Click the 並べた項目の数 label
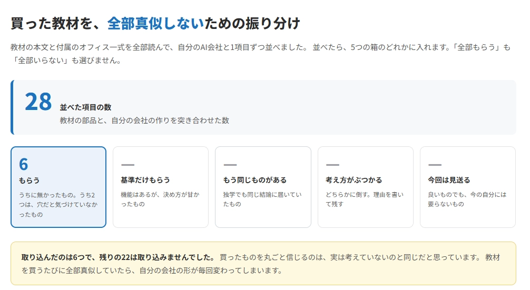Viewport: 530px width, 290px height. (85, 107)
